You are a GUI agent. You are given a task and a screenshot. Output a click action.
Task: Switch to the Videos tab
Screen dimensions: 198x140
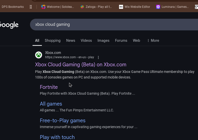tap(86, 41)
